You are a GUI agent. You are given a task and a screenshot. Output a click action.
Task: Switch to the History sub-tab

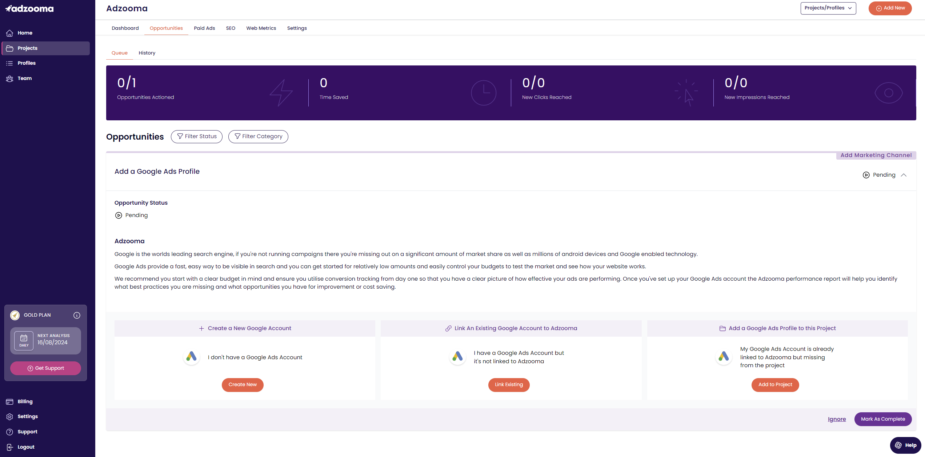pos(147,53)
